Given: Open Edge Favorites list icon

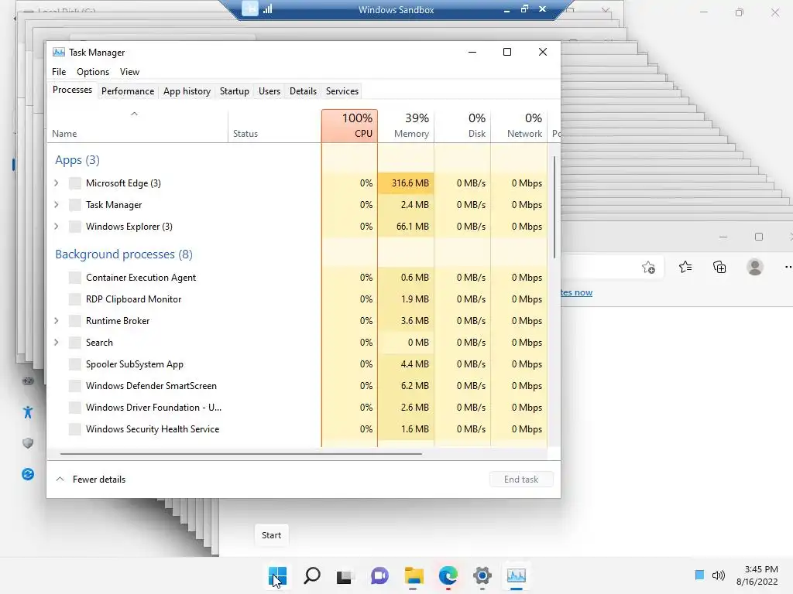Looking at the screenshot, I should [685, 267].
